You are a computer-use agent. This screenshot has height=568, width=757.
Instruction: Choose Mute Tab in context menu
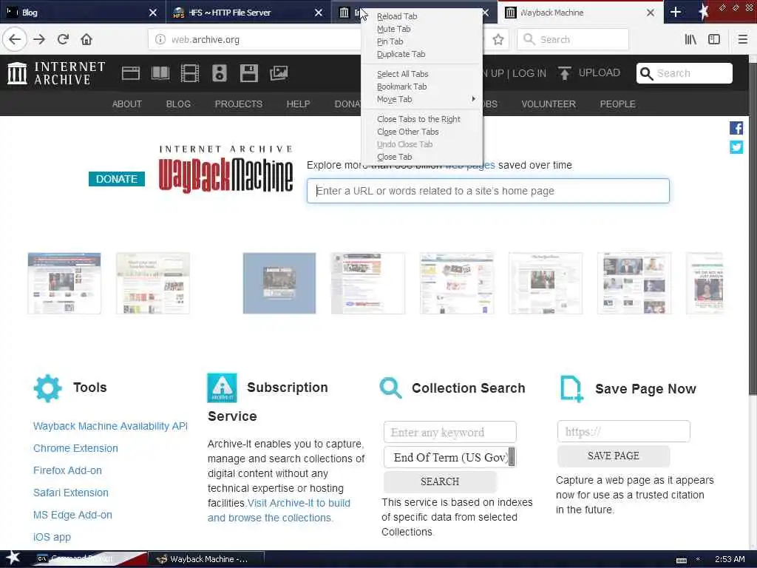tap(421, 29)
